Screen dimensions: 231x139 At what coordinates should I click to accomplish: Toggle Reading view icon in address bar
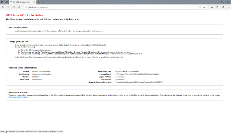click(199, 7)
